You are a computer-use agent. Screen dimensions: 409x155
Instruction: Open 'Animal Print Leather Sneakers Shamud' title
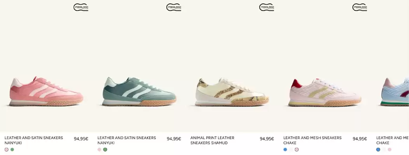(212, 140)
